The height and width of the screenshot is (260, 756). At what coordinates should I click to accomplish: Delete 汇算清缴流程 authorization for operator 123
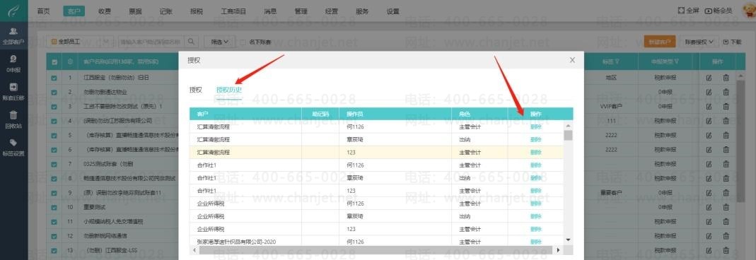pos(535,153)
